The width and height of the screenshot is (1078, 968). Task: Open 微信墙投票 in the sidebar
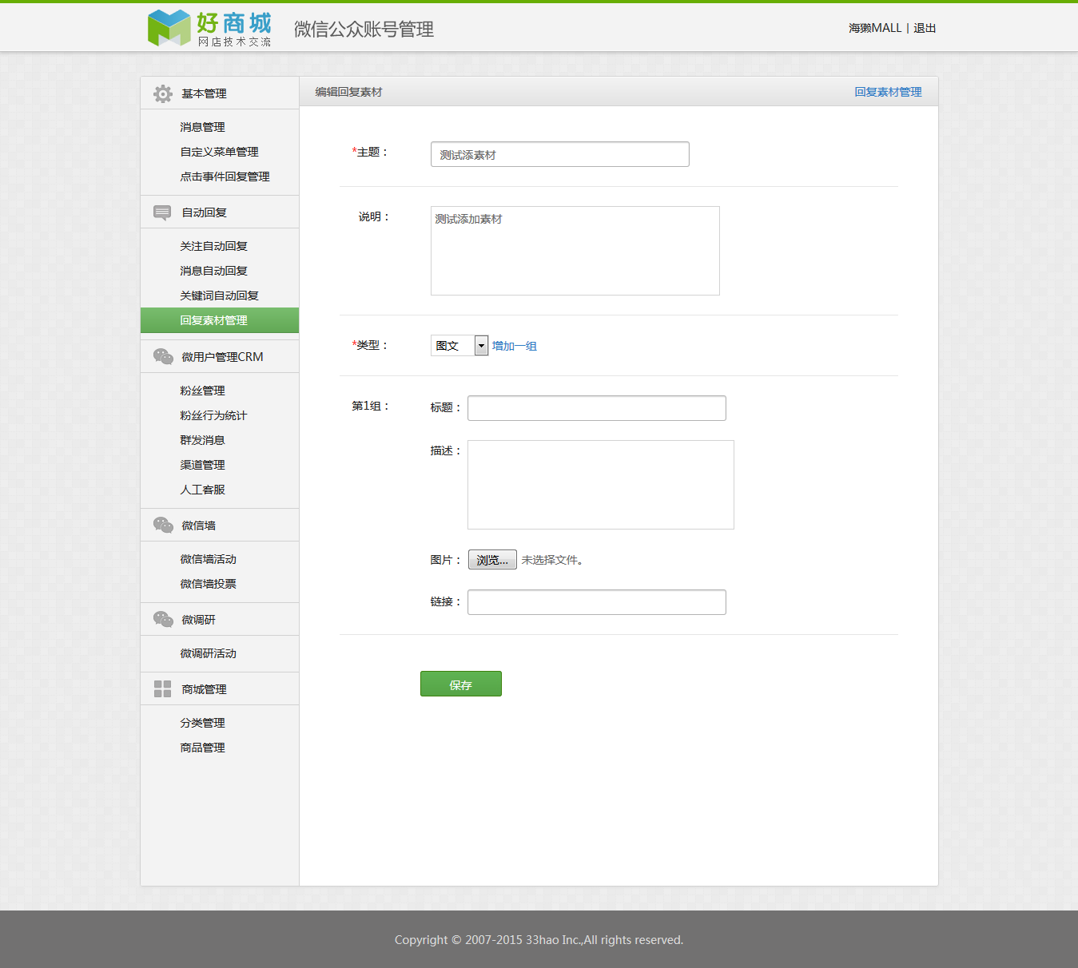point(208,584)
